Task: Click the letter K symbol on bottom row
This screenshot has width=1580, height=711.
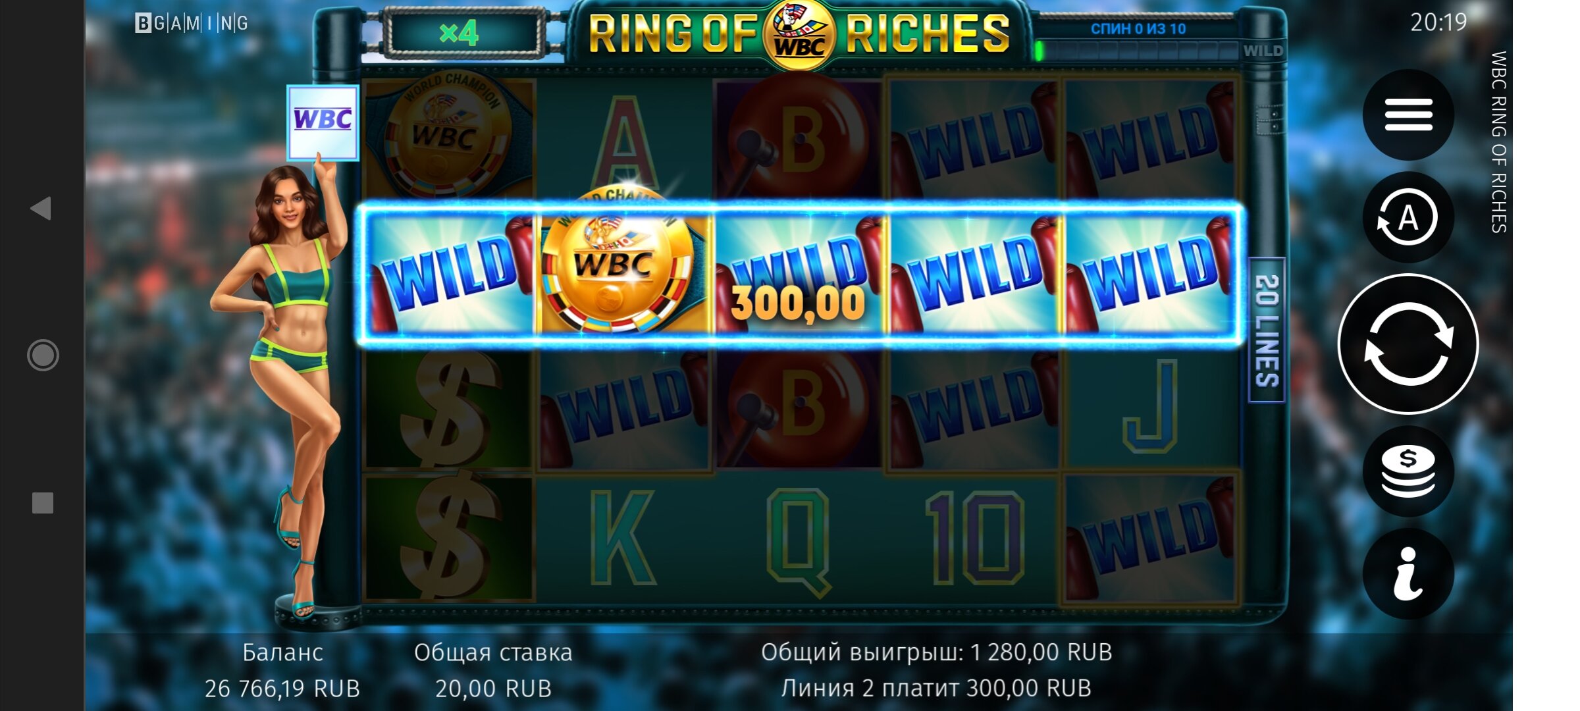Action: [x=623, y=538]
